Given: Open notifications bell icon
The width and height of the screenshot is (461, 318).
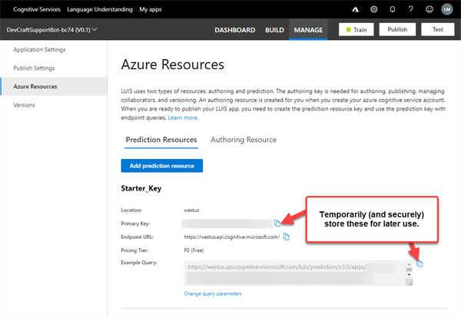Looking at the screenshot, I should [393, 9].
